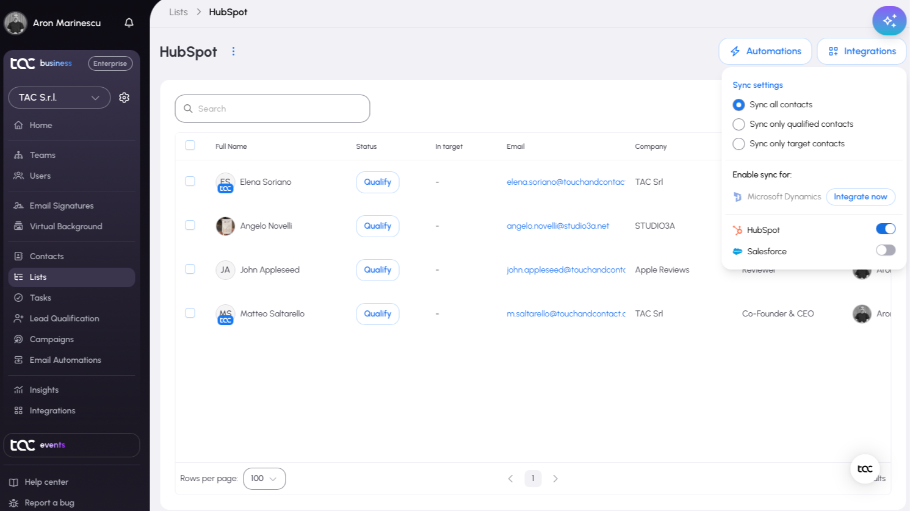This screenshot has height=511, width=910.
Task: Open company settings gear icon
Action: (124, 98)
